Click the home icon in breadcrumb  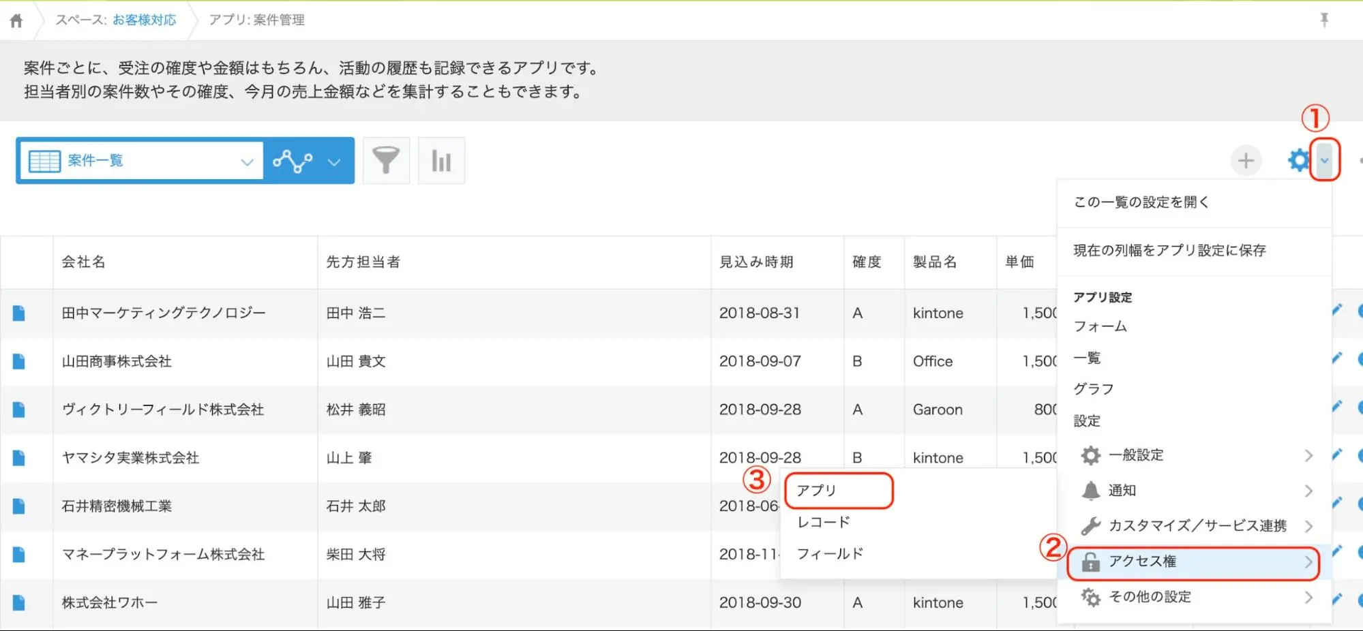tap(16, 20)
